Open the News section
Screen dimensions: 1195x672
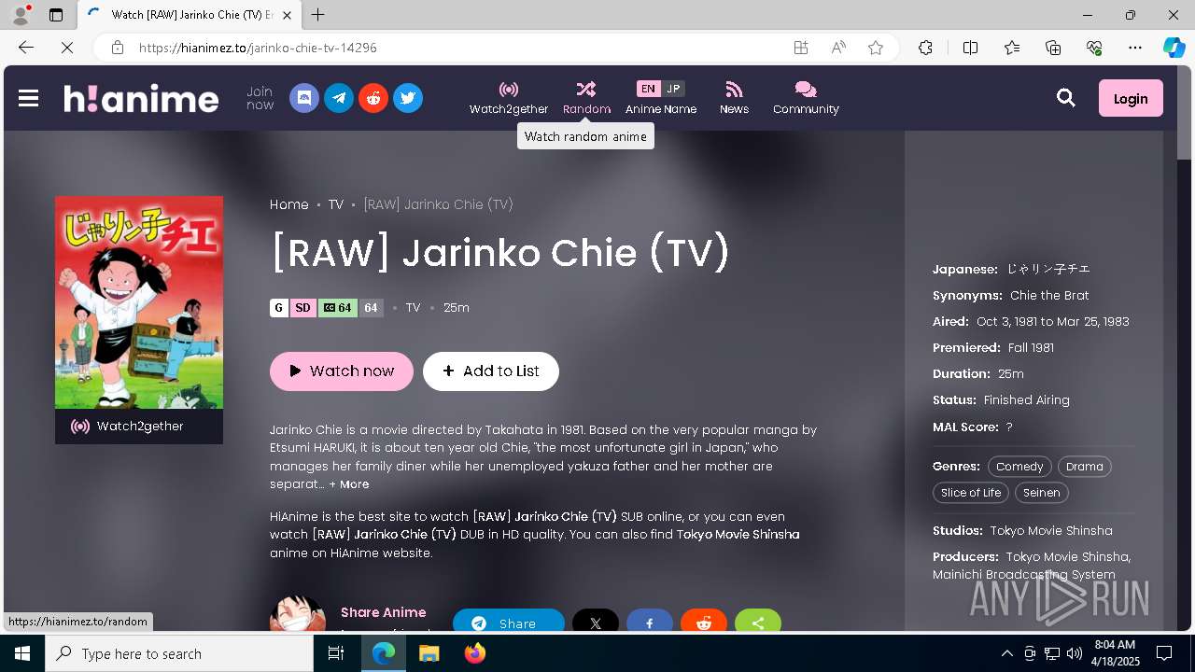point(734,98)
